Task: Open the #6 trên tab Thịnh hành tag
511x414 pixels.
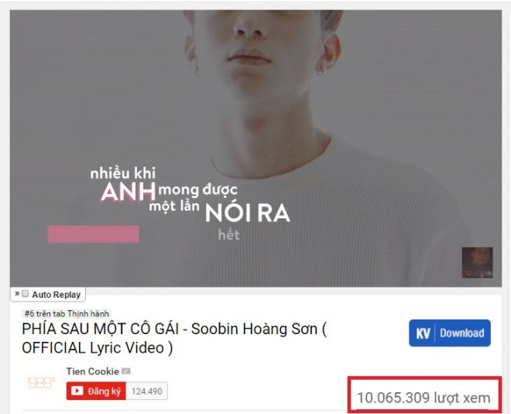Action: pyautogui.click(x=67, y=314)
